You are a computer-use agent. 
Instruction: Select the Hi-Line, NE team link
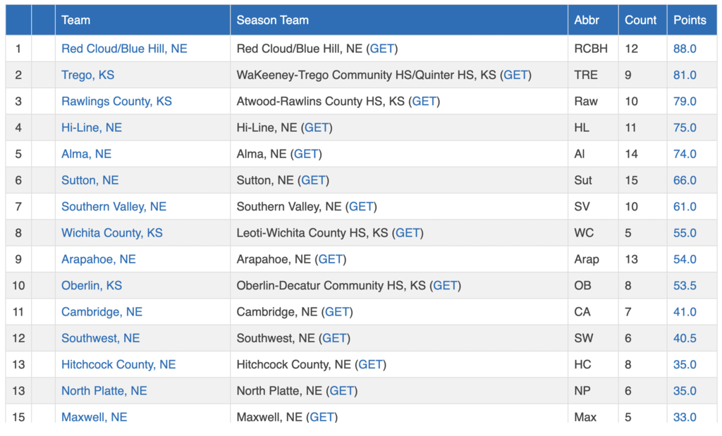click(92, 127)
